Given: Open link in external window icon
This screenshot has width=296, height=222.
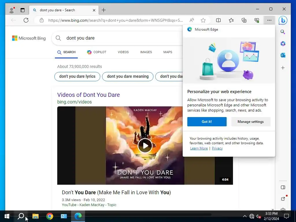Looking at the screenshot, I should tap(283, 199).
